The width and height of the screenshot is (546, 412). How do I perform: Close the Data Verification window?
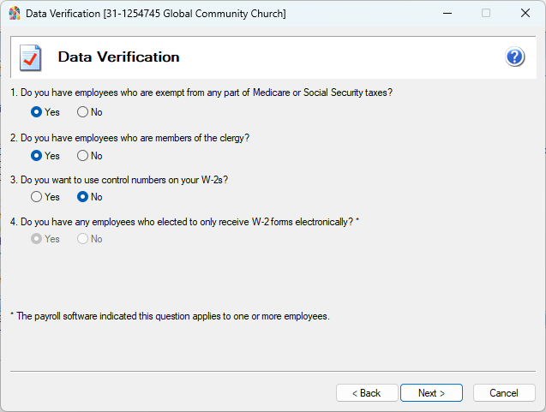coord(525,14)
